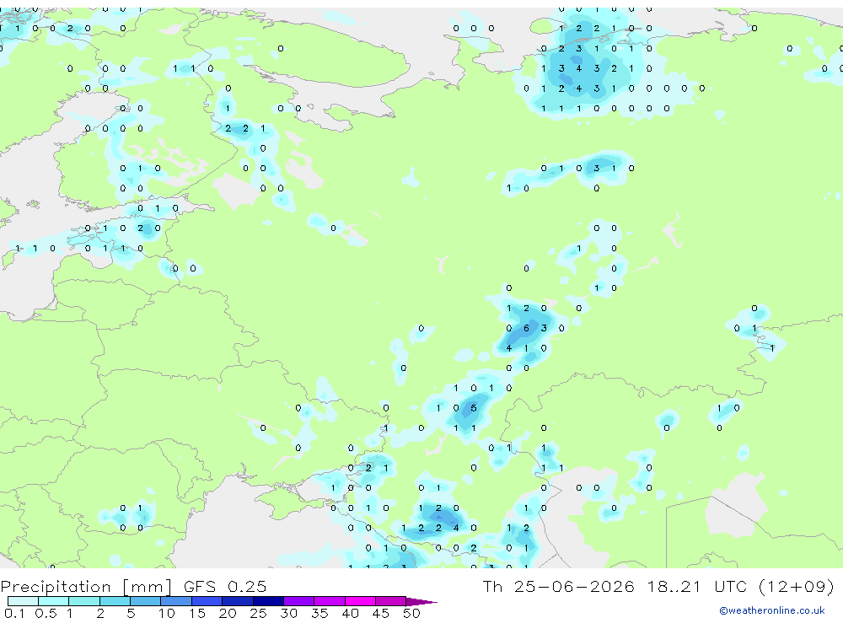The height and width of the screenshot is (618, 843).
Task: Click the '25' legend scale label
Action: tap(258, 613)
